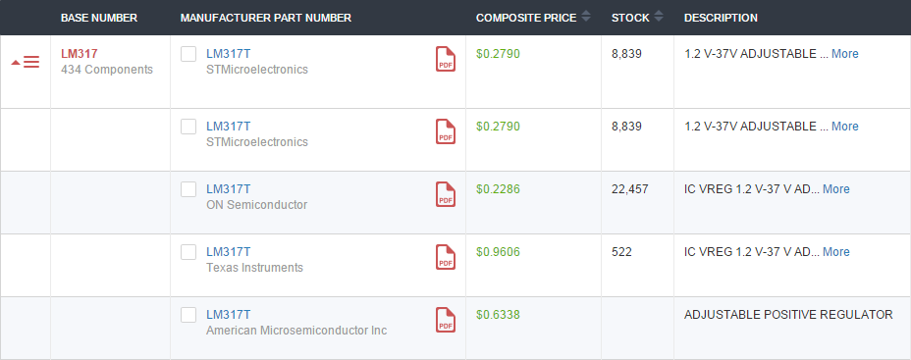
Task: Open PDF datasheet for ON Semiconductor LM317T
Action: tap(446, 194)
